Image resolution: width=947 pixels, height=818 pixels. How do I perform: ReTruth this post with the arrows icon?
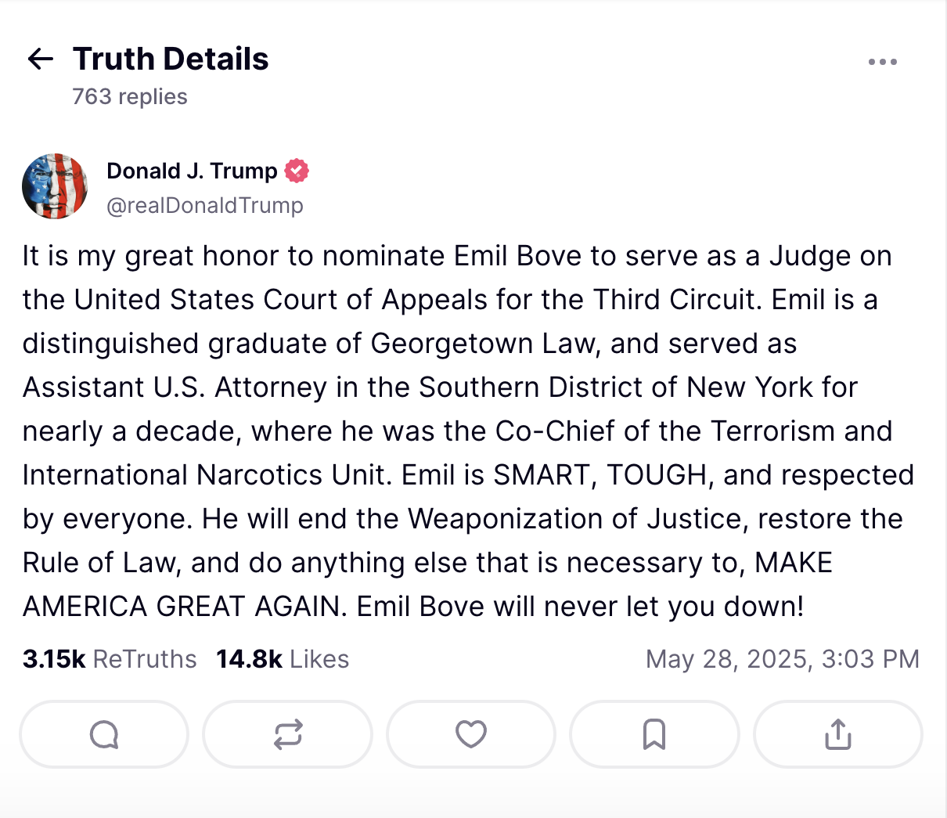tap(288, 734)
